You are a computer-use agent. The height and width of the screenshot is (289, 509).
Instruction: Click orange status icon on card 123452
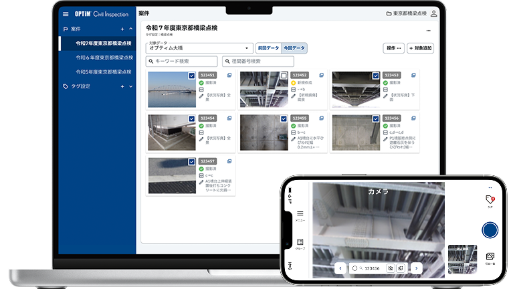pos(293,83)
